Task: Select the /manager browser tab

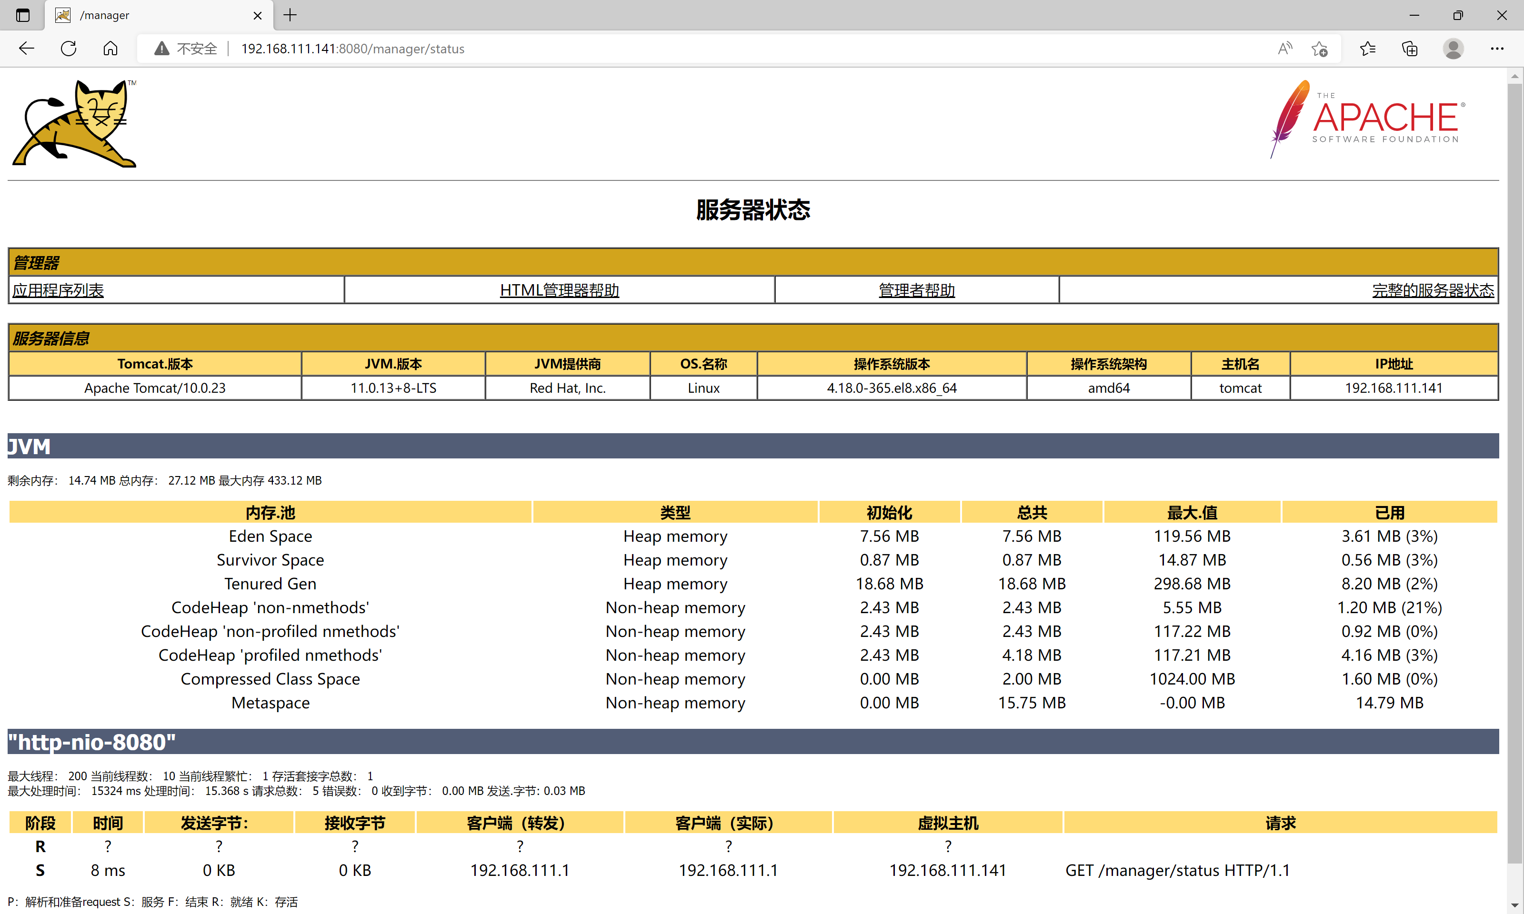Action: pos(158,15)
